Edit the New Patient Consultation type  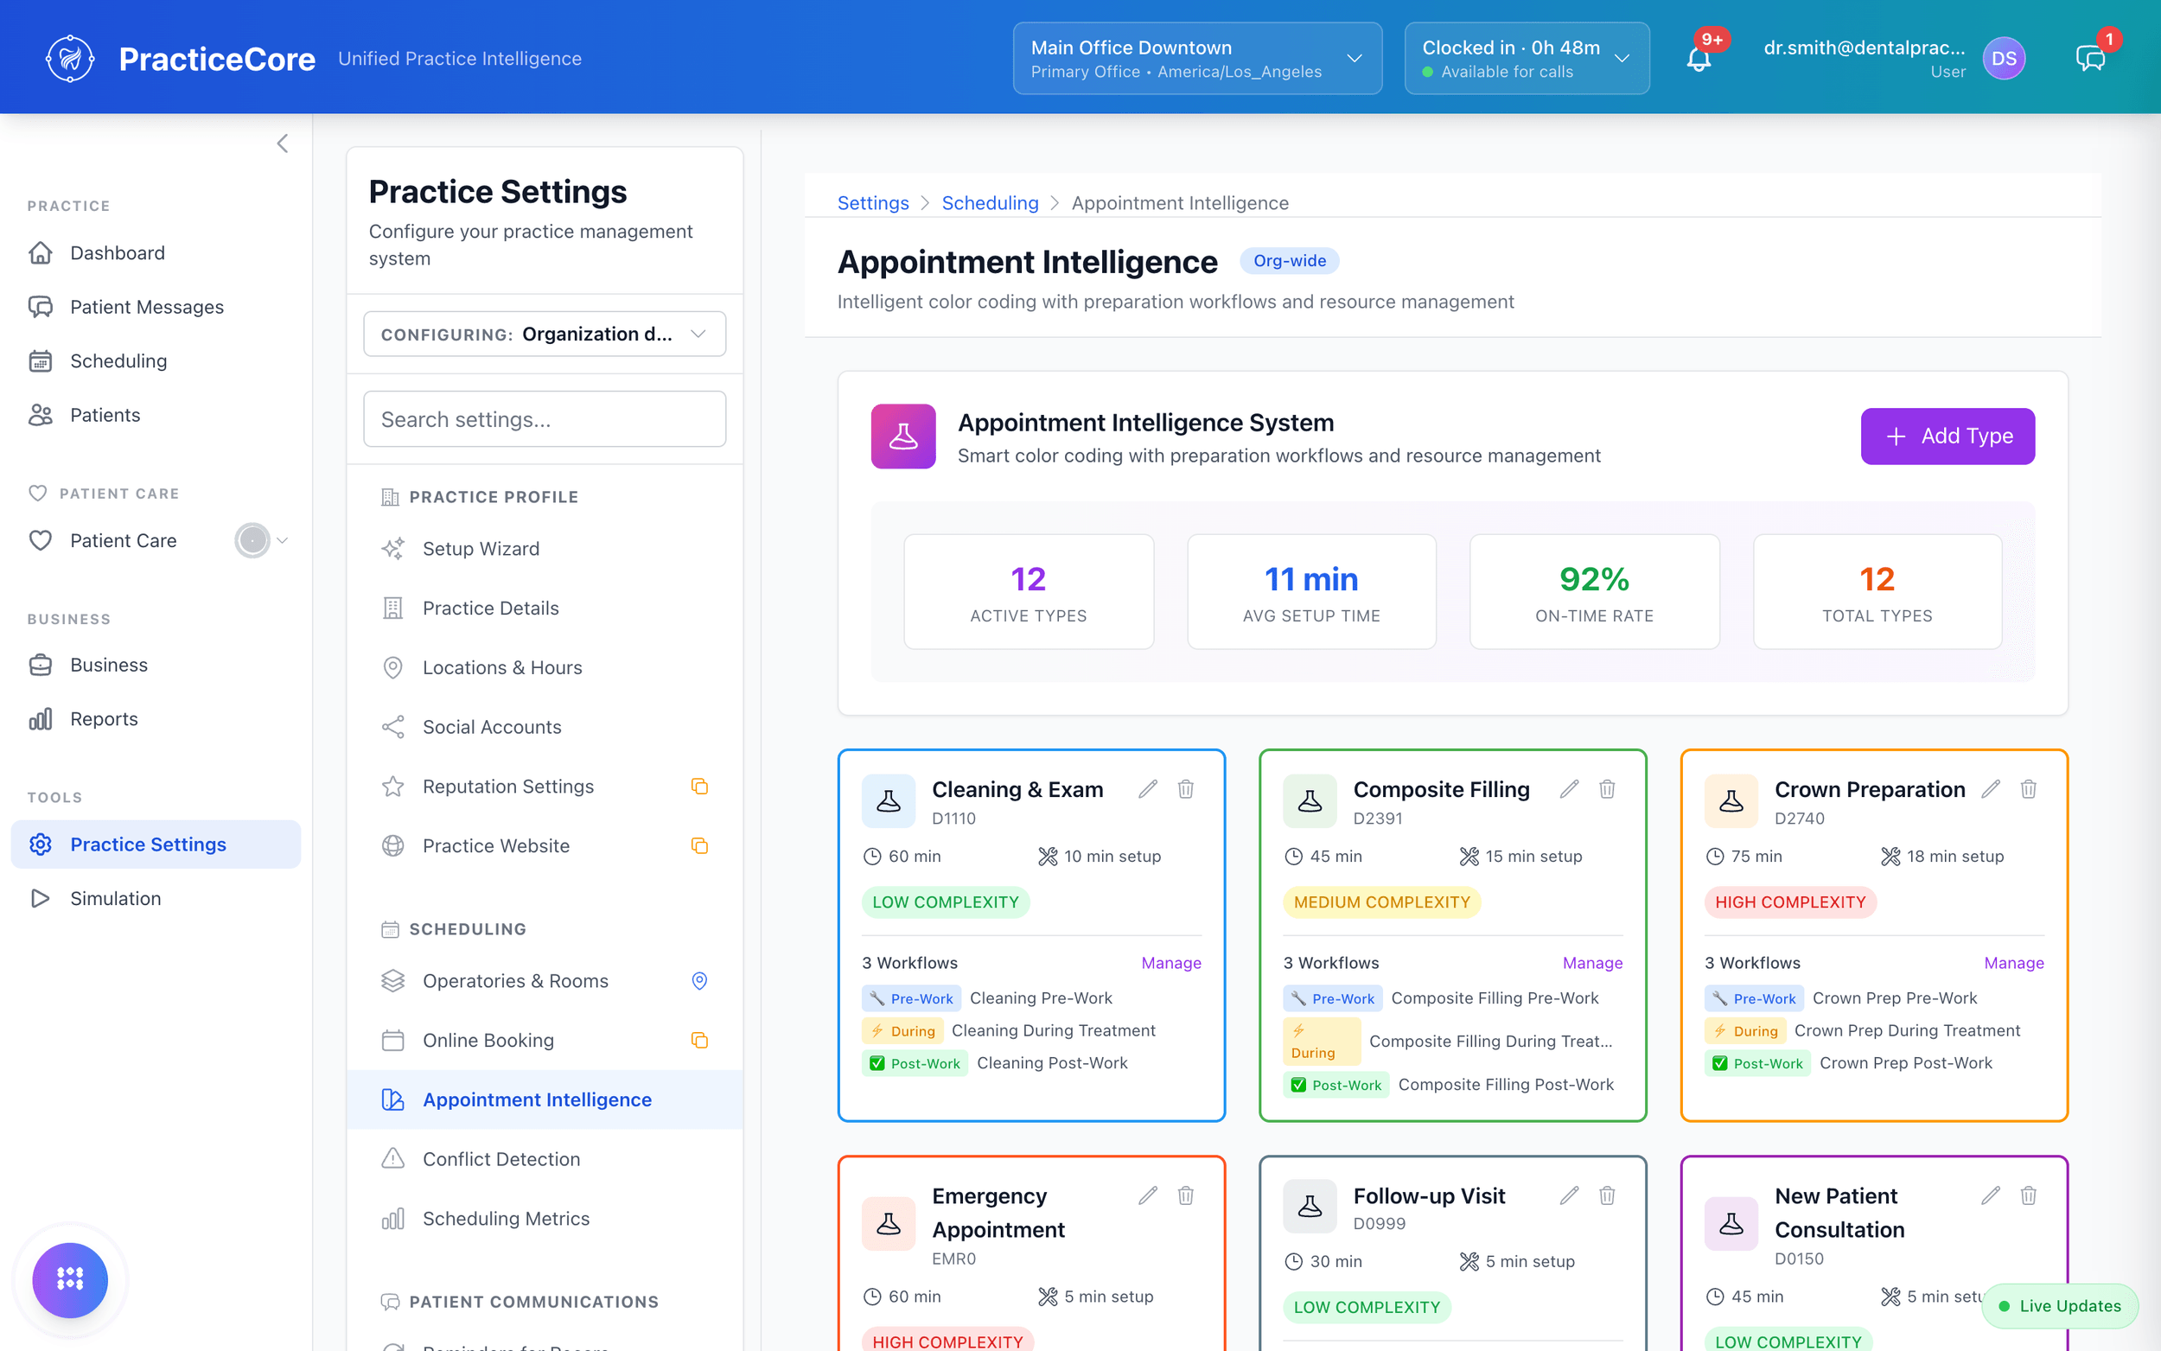(x=1991, y=1195)
